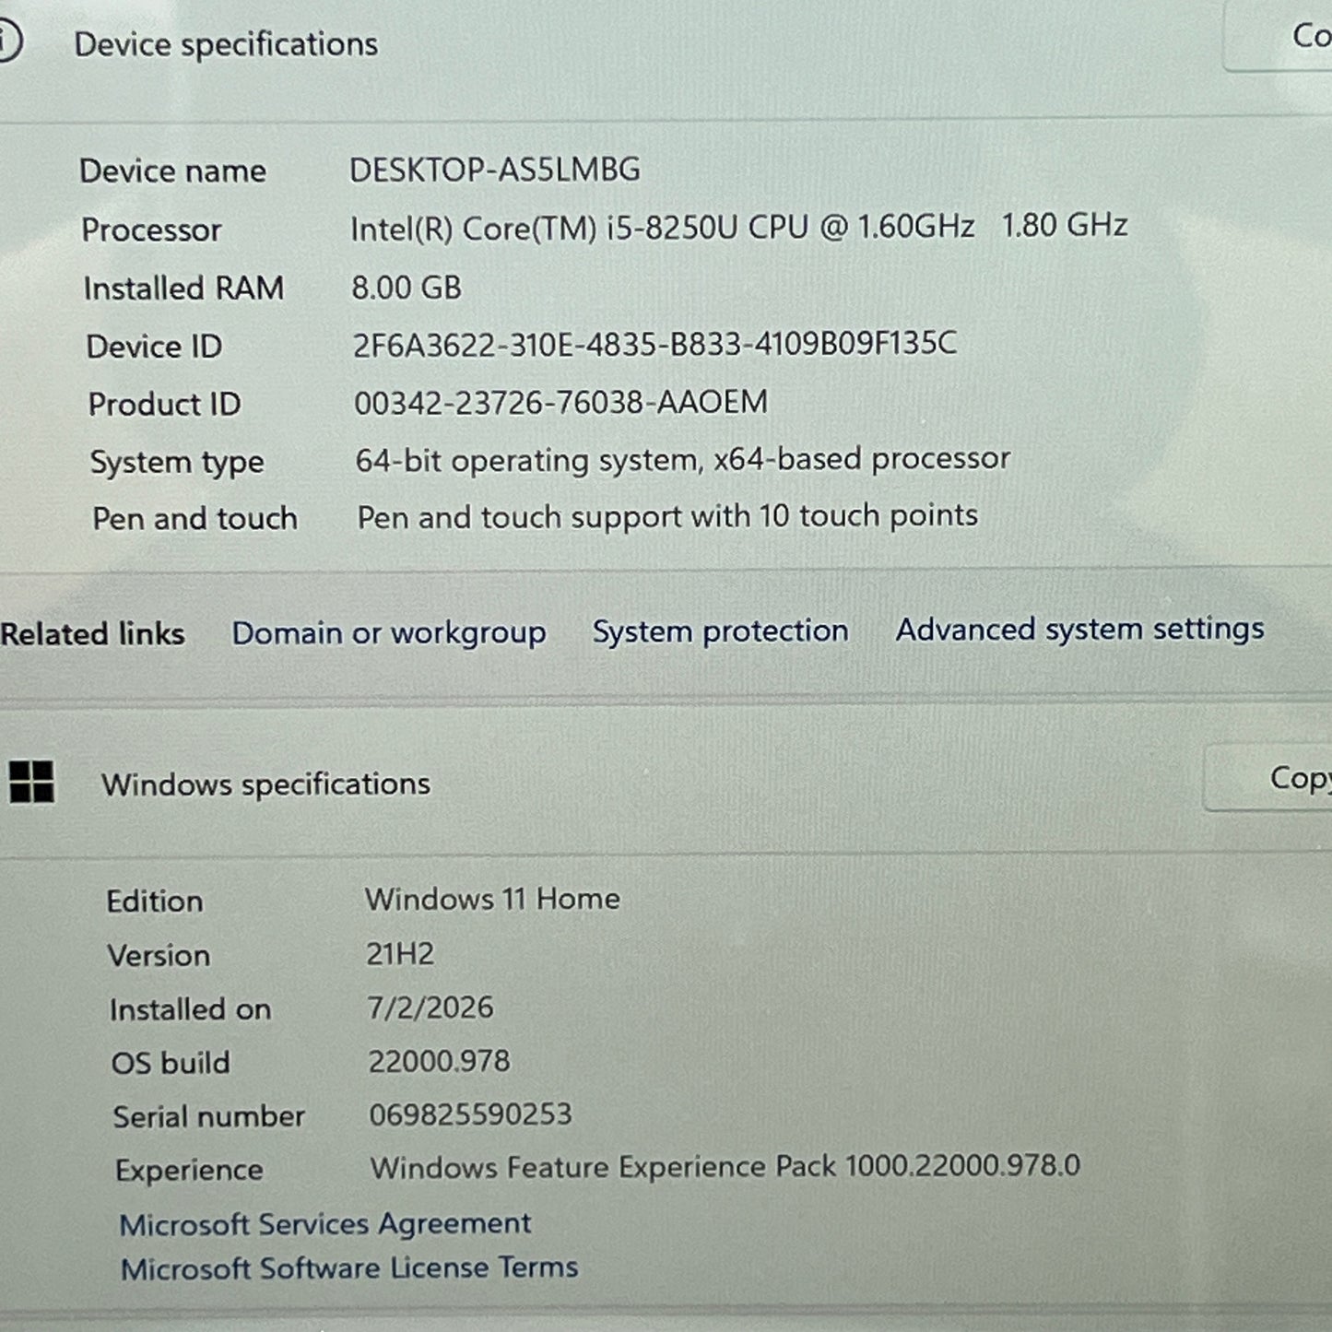Open Advanced system settings link
Viewport: 1332px width, 1332px height.
(1080, 630)
